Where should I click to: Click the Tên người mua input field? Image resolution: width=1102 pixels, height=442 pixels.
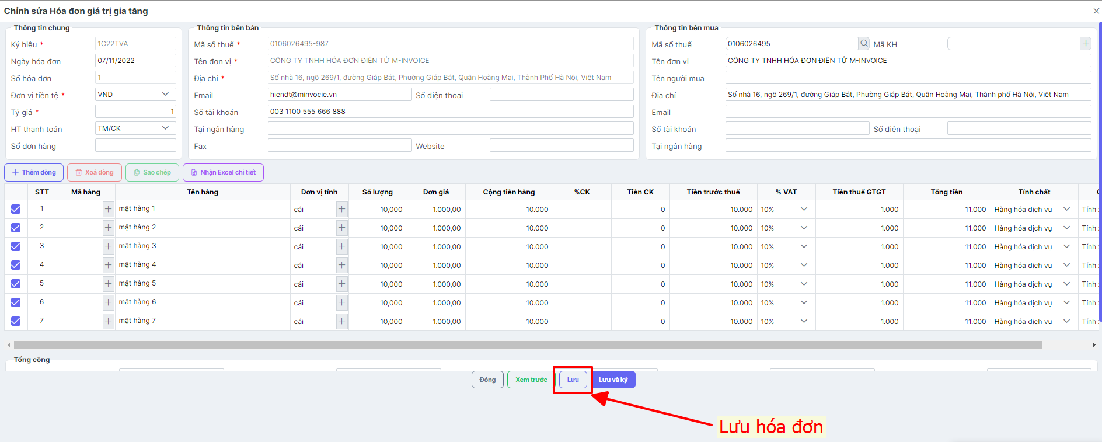tap(908, 78)
